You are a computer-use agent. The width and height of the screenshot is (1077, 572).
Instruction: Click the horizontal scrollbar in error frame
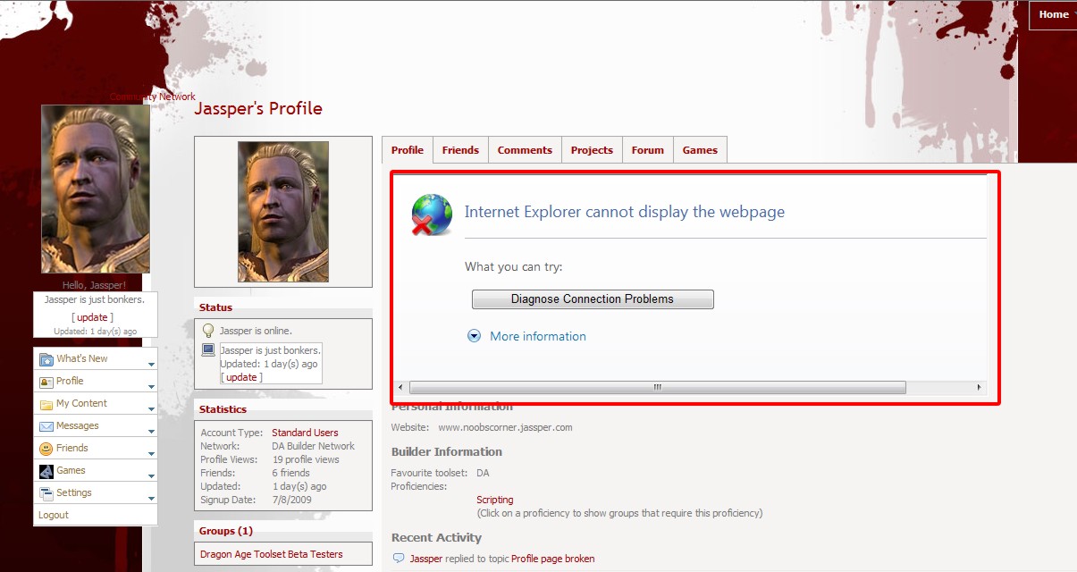(x=657, y=388)
